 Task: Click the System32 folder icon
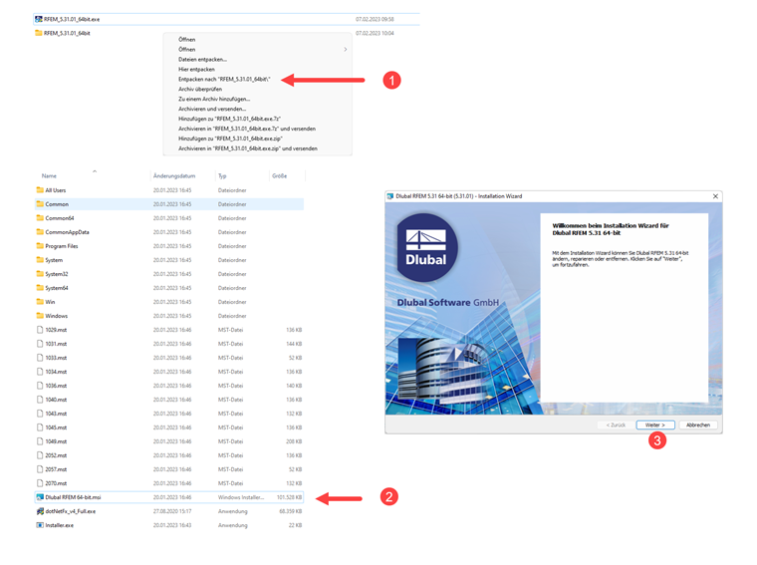point(40,274)
